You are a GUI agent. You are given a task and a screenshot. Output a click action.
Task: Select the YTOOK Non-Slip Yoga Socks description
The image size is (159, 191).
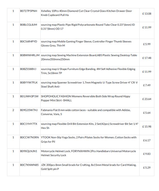[x=89, y=140]
